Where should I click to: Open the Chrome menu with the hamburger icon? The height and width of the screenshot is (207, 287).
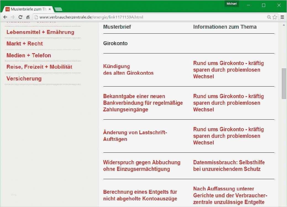click(x=282, y=17)
